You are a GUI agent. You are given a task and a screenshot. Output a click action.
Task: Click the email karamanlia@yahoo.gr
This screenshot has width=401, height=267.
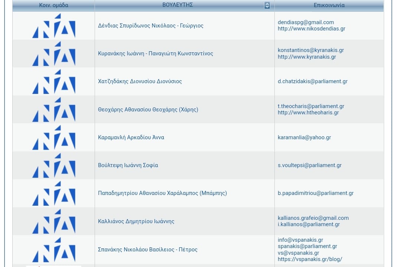coord(304,137)
